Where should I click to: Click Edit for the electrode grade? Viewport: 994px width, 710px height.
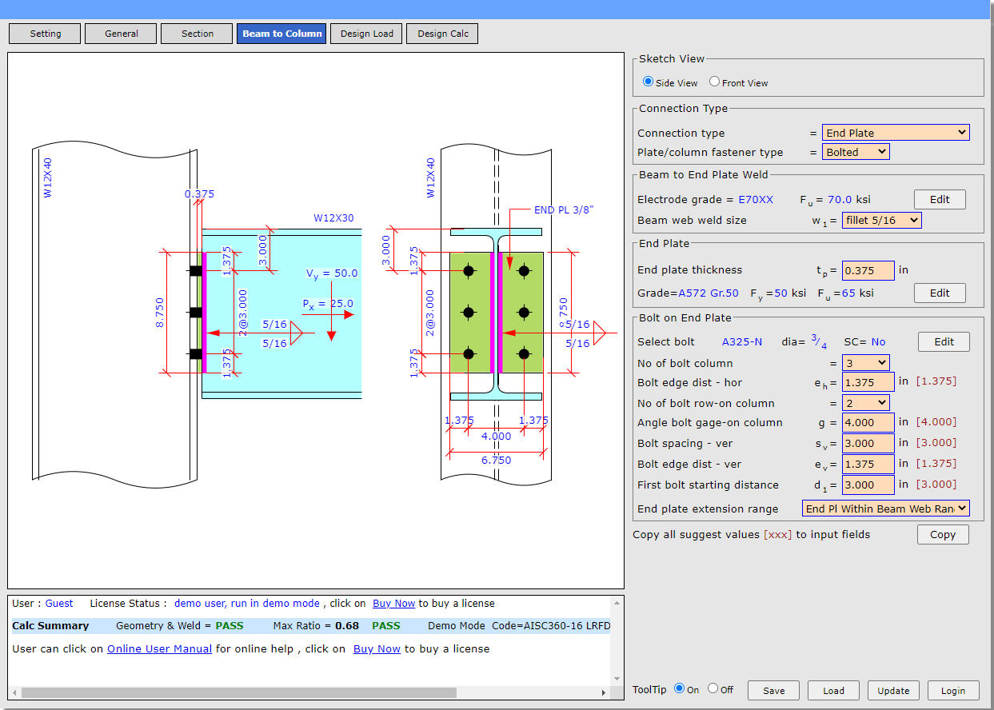(939, 199)
